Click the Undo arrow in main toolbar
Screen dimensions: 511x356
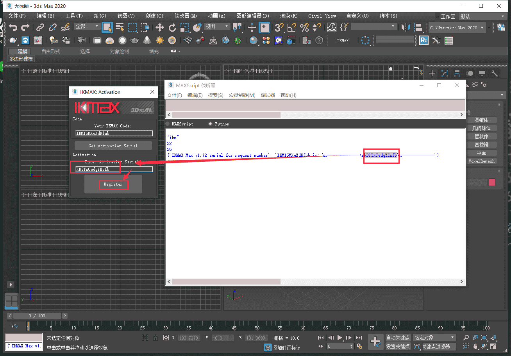point(13,27)
